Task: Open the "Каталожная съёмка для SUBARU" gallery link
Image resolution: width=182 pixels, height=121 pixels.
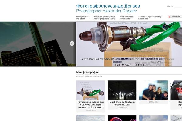Action: tap(91, 105)
